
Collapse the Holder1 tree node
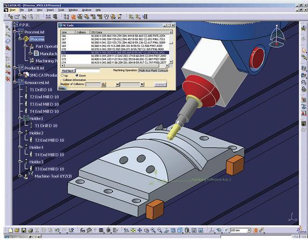point(20,118)
